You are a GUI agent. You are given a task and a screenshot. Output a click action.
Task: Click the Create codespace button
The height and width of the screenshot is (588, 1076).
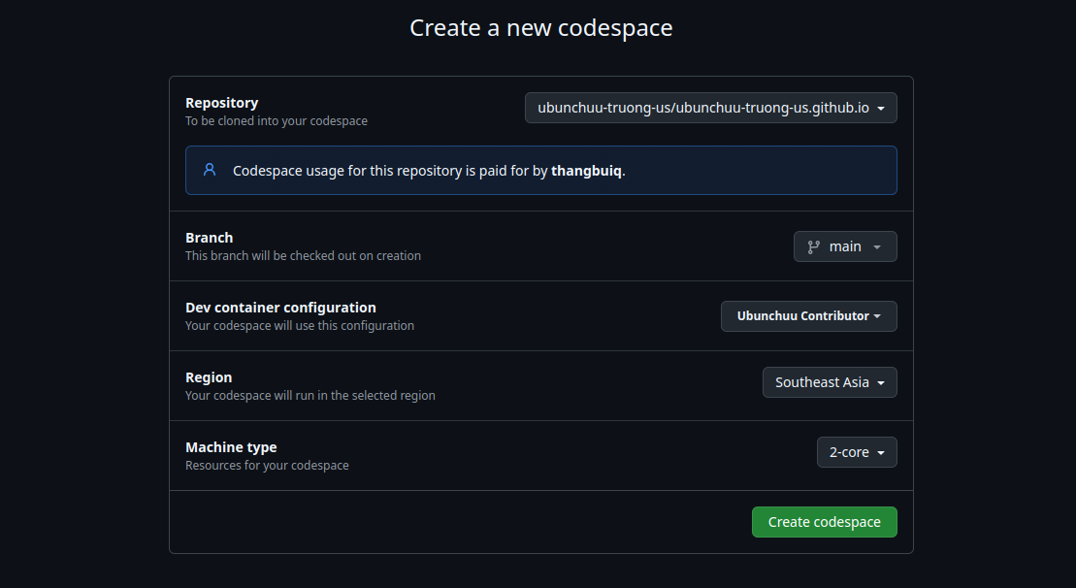tap(824, 521)
